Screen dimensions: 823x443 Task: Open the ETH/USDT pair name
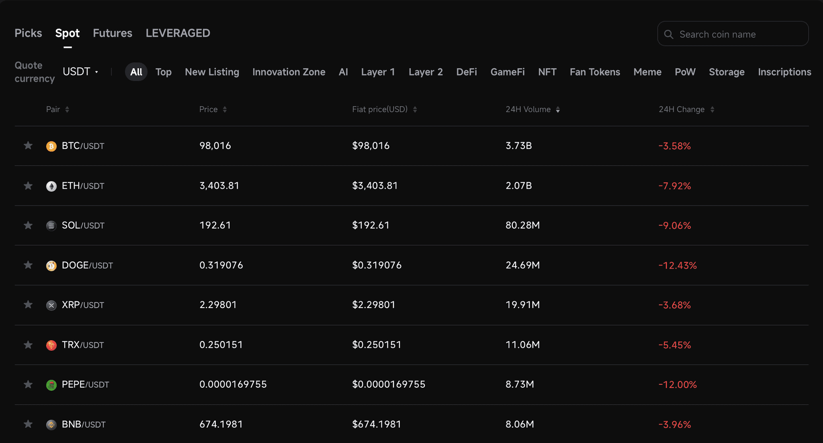click(83, 186)
